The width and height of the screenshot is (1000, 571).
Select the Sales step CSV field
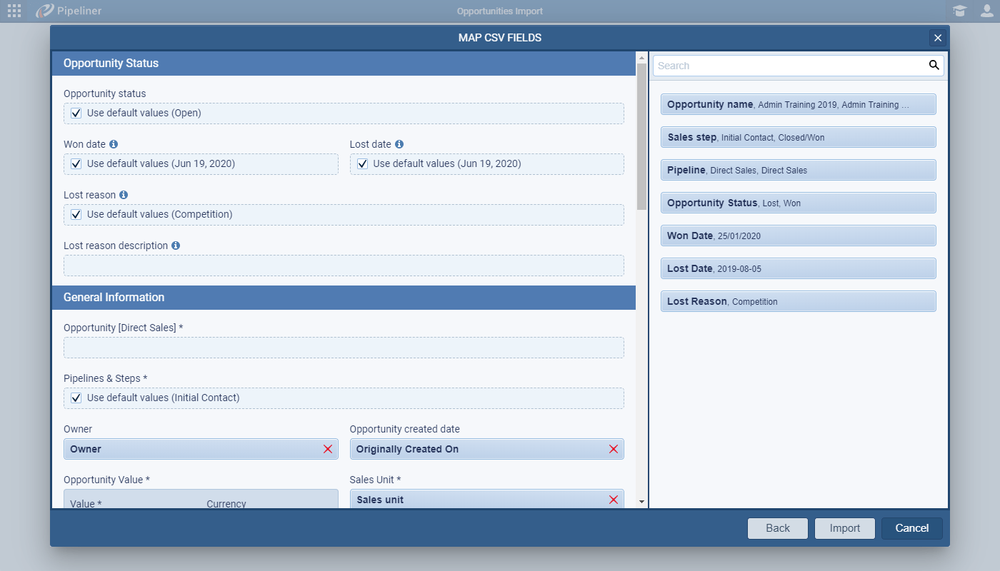click(798, 137)
